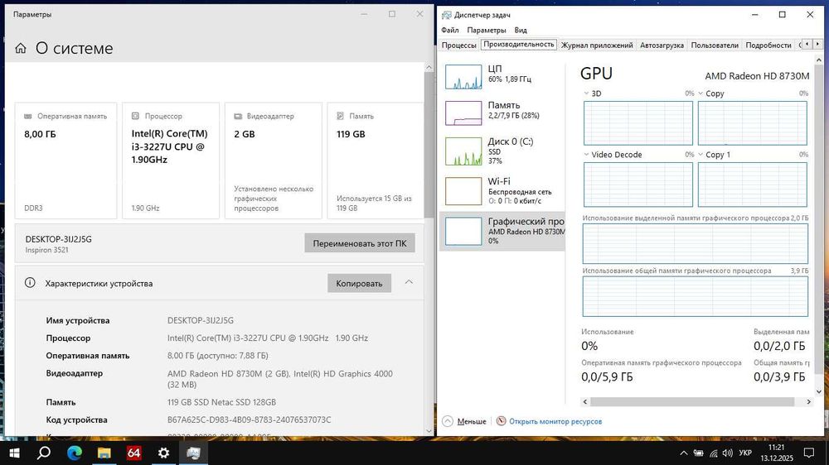The image size is (829, 465).
Task: Open the File menu in Task Manager
Action: click(450, 30)
